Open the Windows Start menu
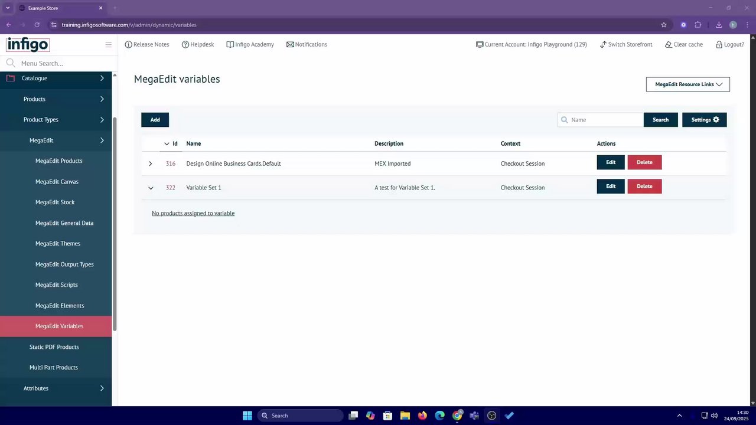Viewport: 756px width, 425px height. tap(247, 416)
